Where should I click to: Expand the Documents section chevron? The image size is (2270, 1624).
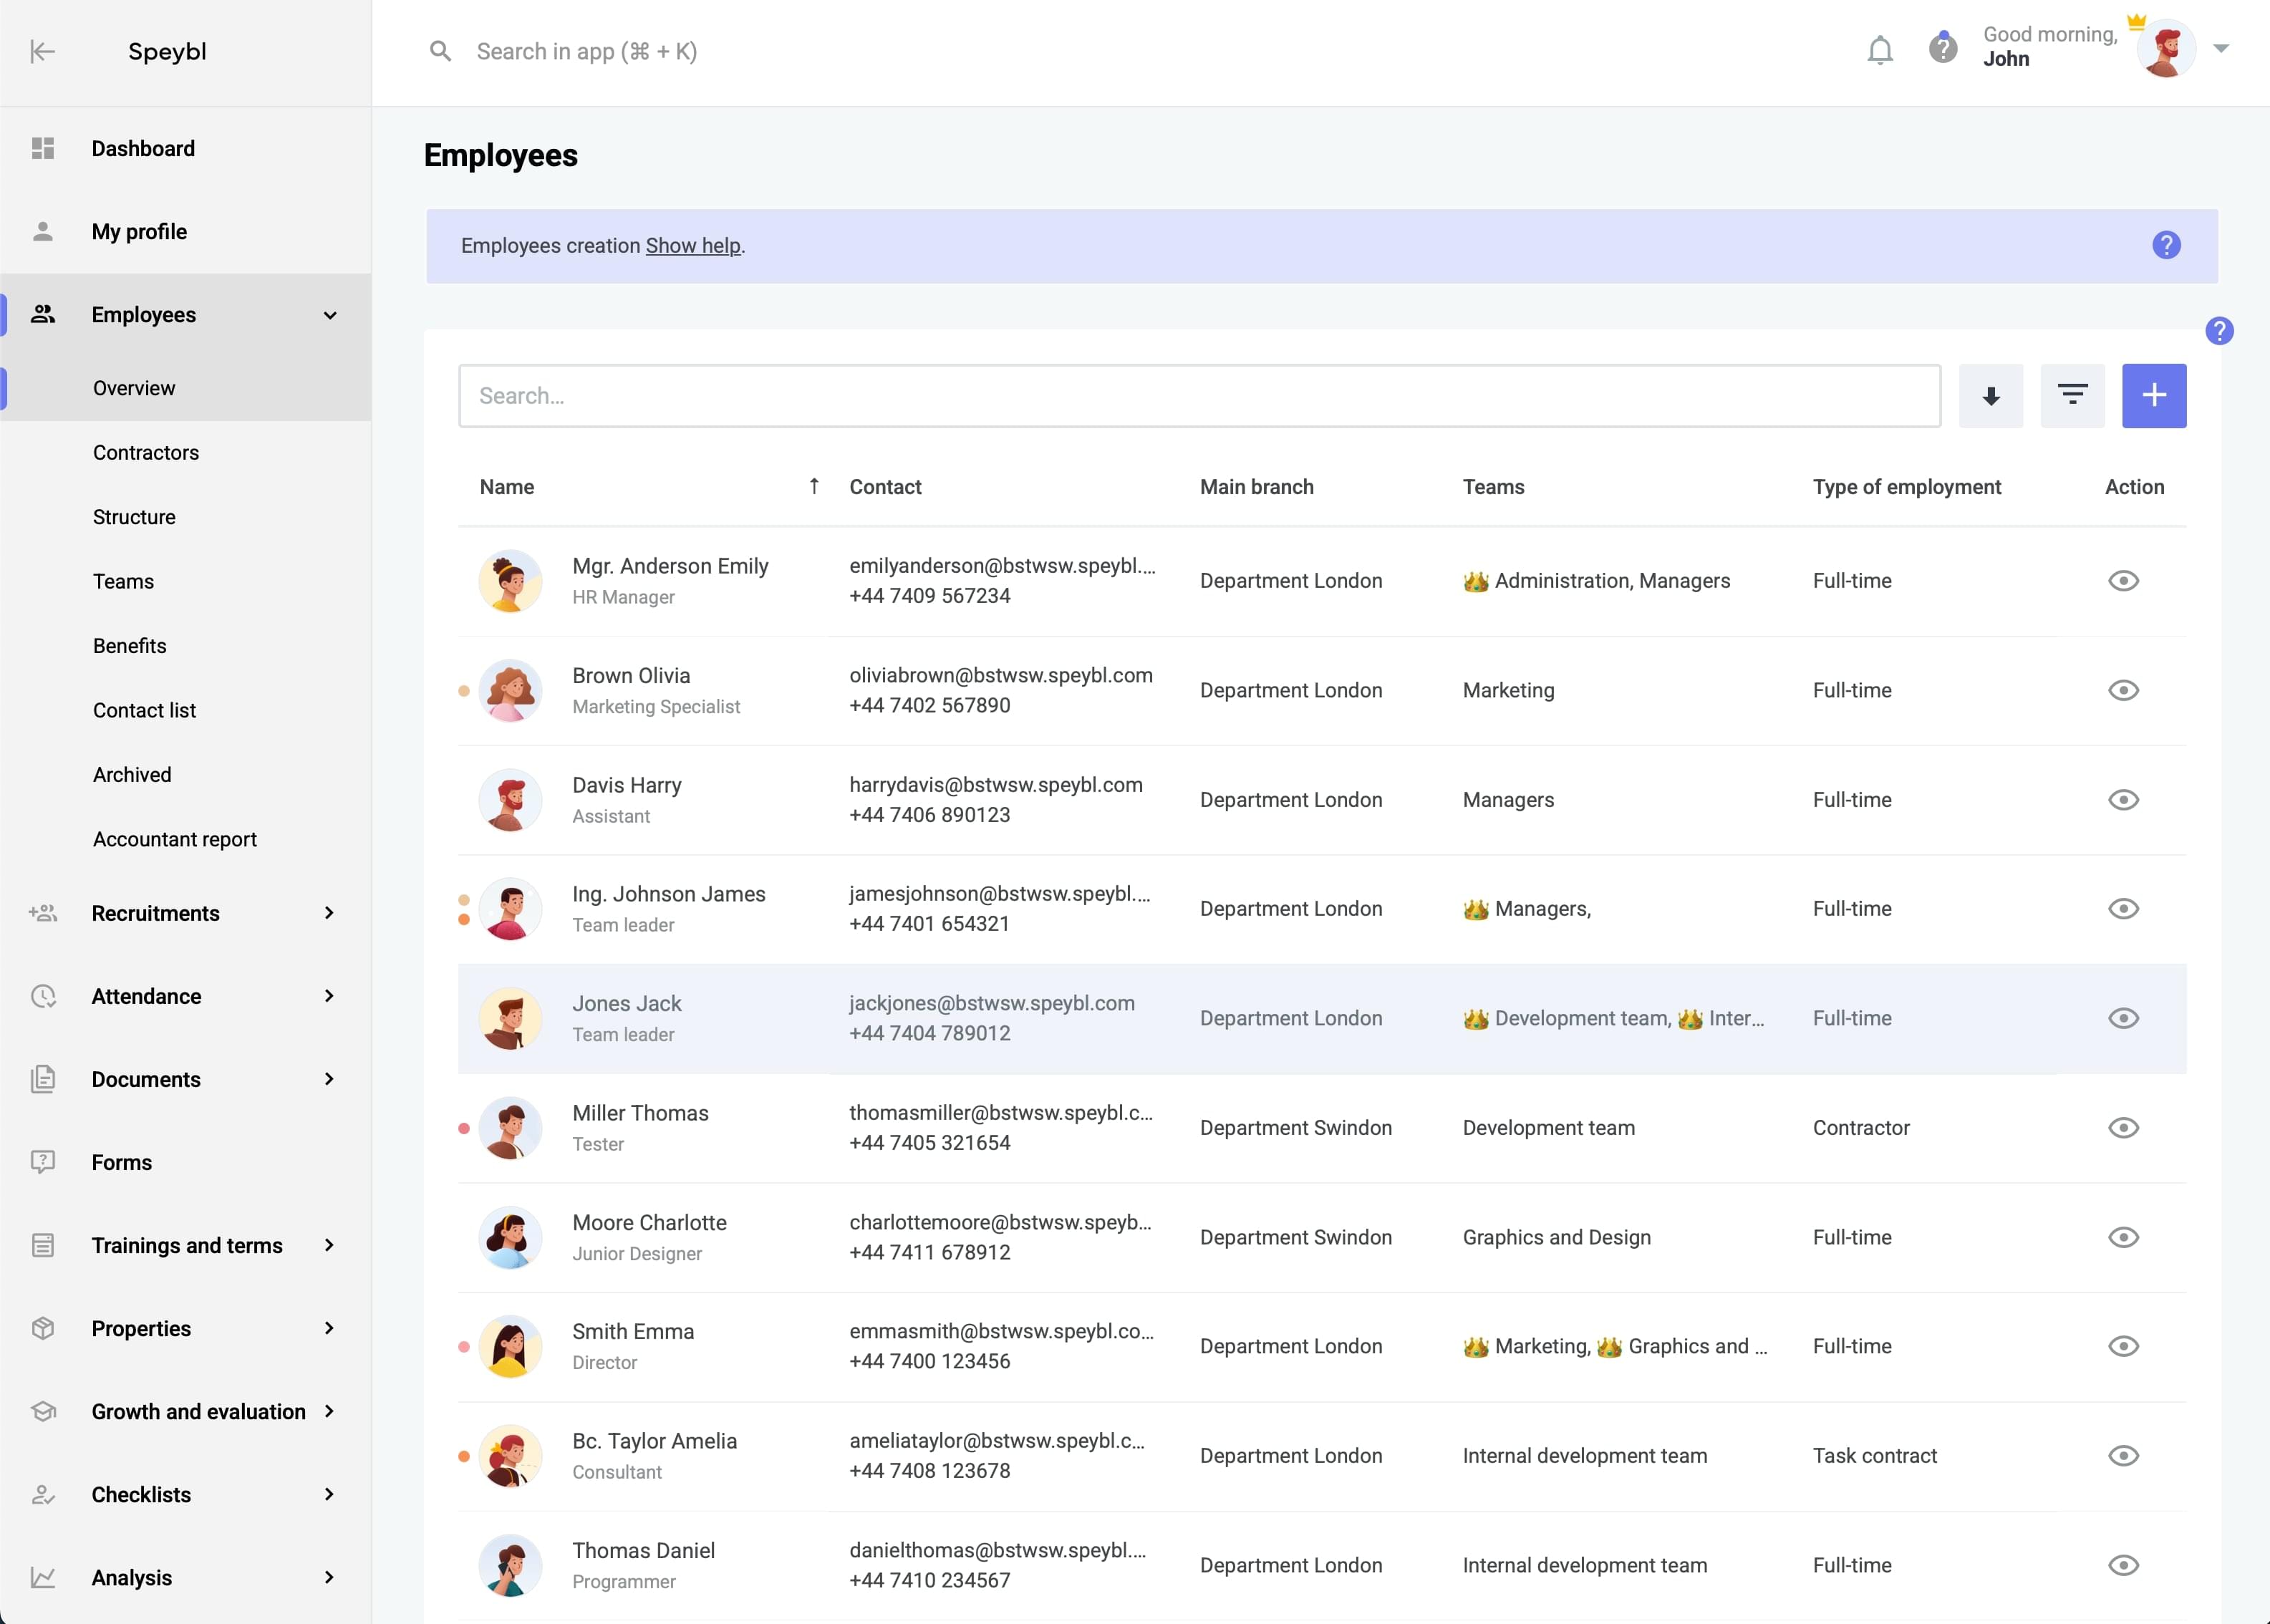[x=329, y=1079]
